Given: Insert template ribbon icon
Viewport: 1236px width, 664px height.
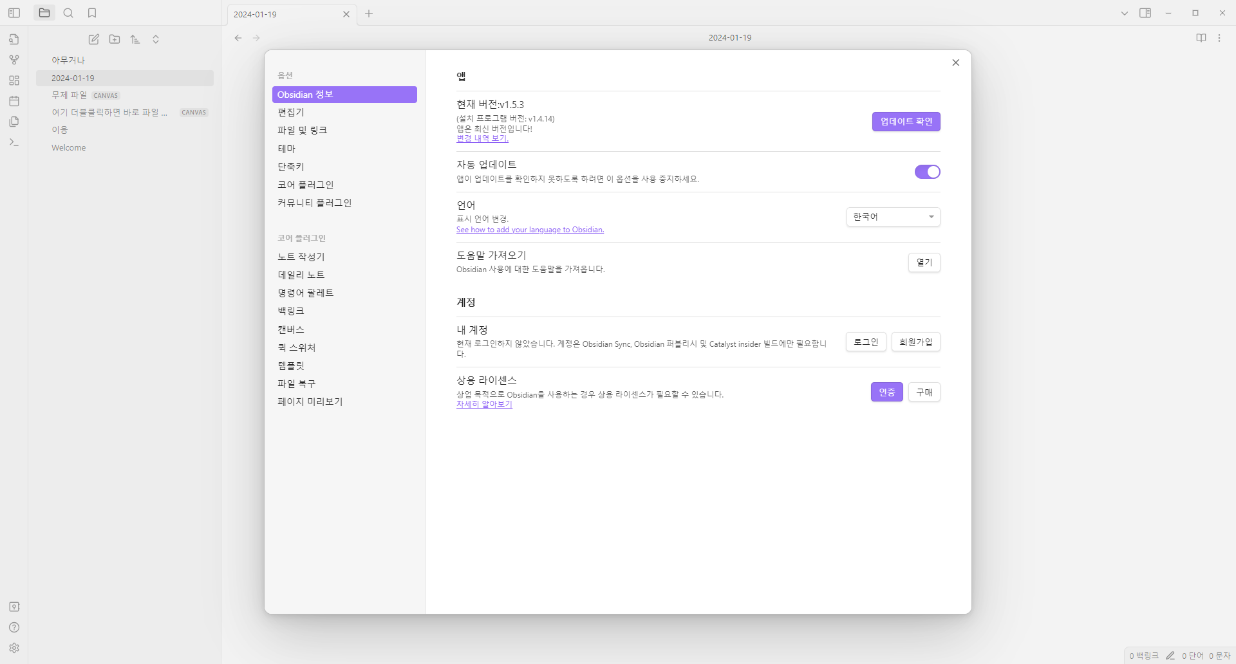Looking at the screenshot, I should point(14,122).
